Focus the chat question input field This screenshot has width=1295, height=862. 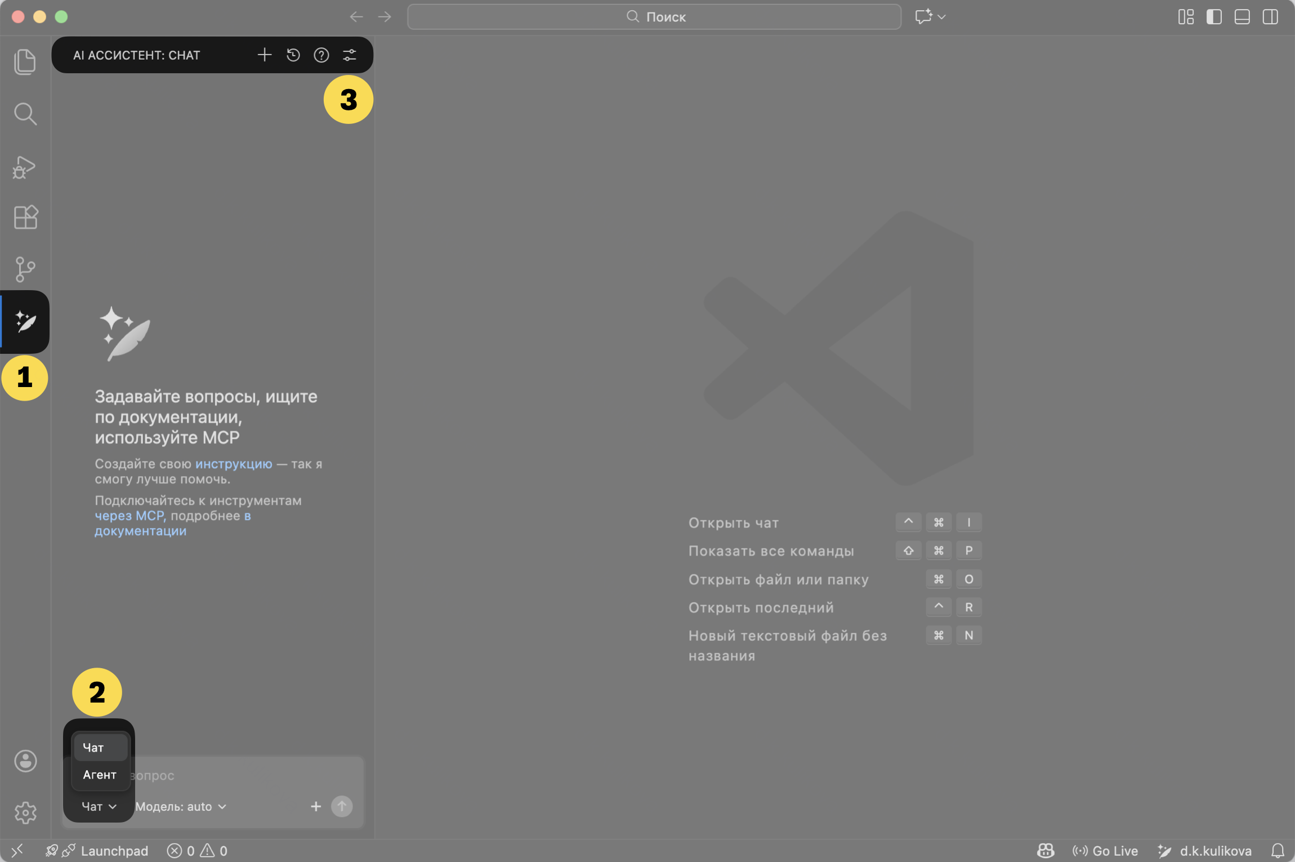pos(214,775)
